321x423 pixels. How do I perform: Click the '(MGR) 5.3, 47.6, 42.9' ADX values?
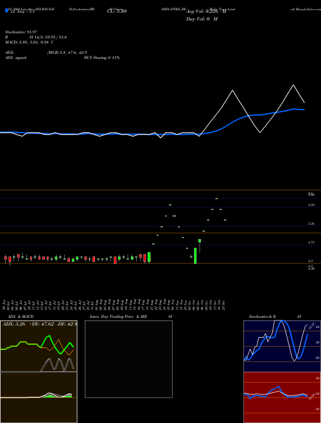pos(67,53)
